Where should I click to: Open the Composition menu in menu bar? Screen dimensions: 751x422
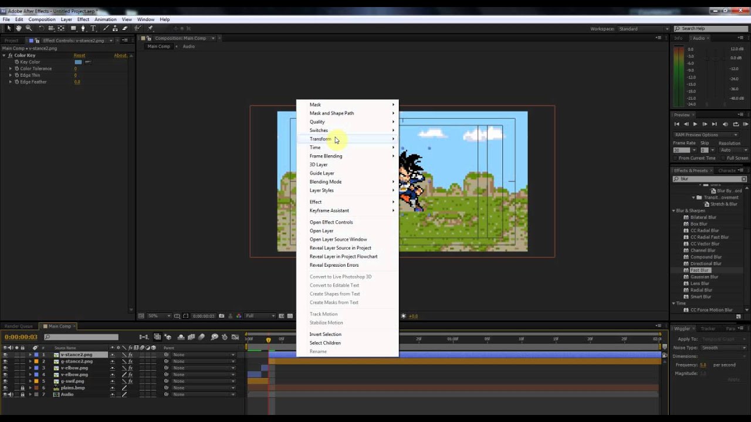click(x=42, y=19)
